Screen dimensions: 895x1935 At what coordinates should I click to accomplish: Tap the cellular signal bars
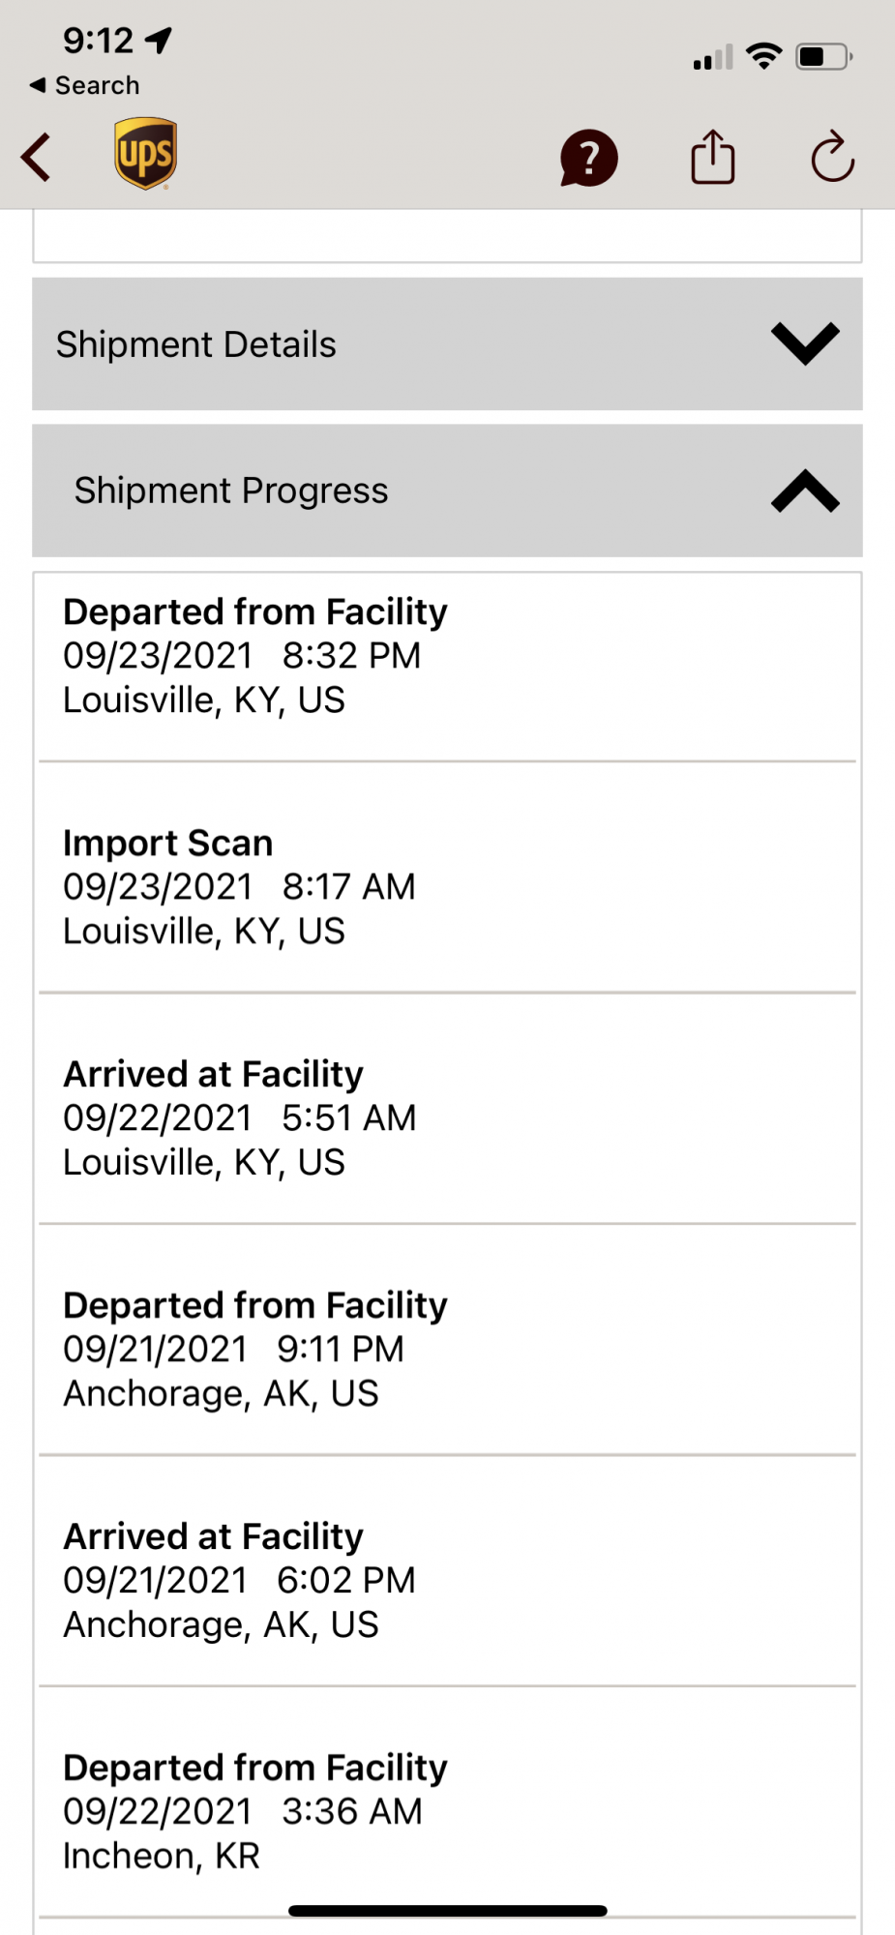[x=713, y=58]
